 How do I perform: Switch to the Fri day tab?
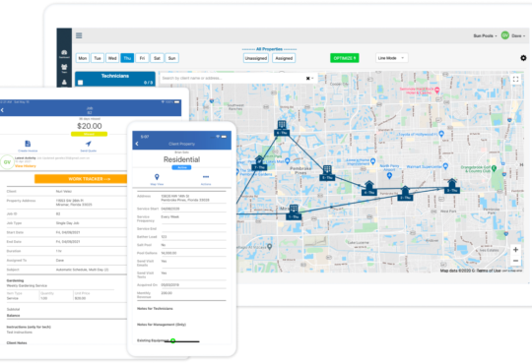coord(142,58)
